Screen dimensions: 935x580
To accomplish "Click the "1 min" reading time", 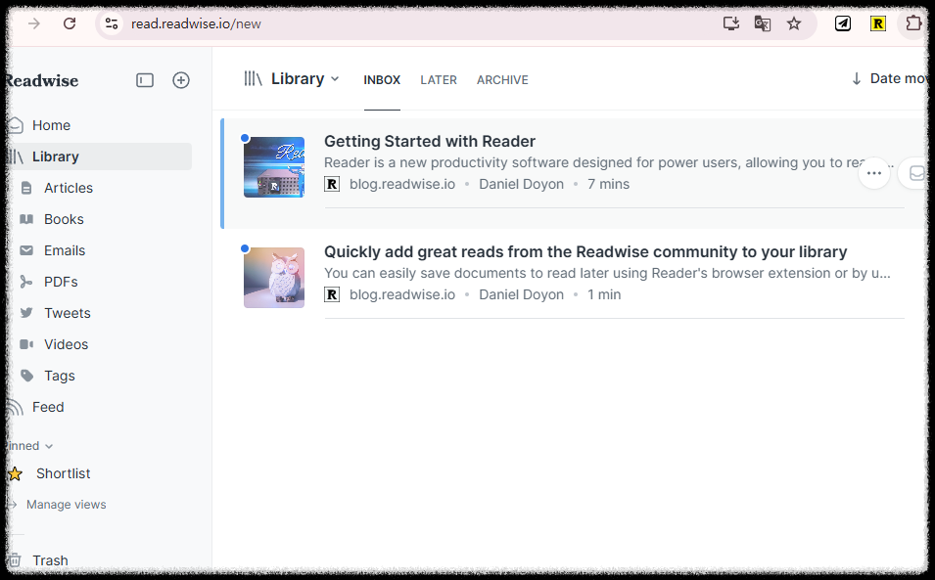I will coord(604,294).
